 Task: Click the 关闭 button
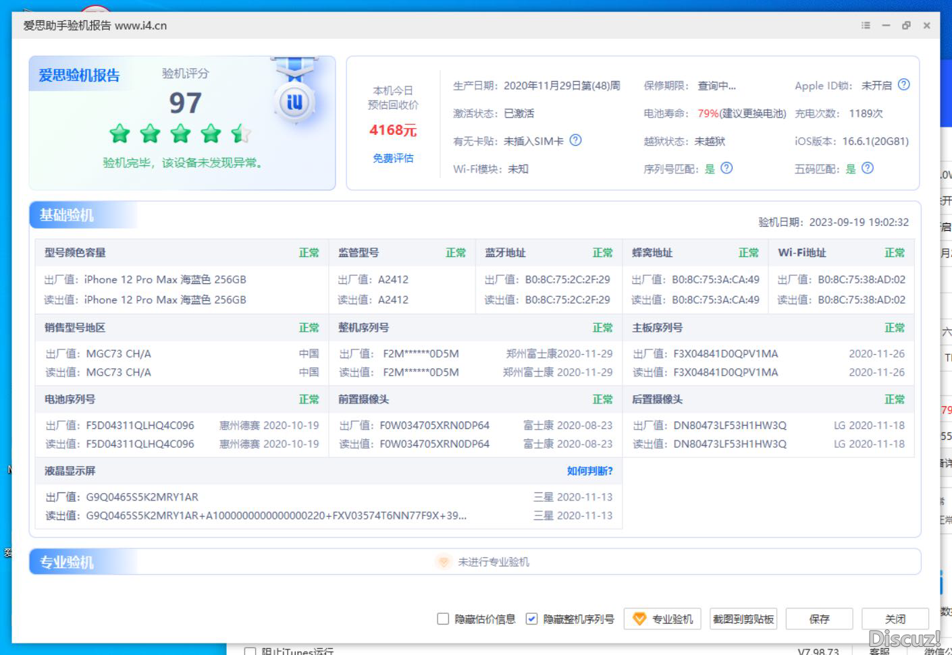895,619
